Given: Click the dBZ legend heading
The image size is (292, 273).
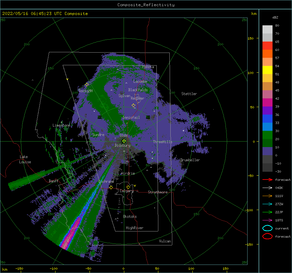Looking at the screenshot, I should click(275, 17).
